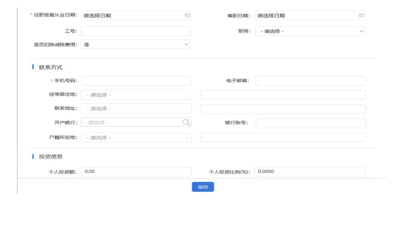Click the search magnifier in 开户银行 field

[x=186, y=122]
